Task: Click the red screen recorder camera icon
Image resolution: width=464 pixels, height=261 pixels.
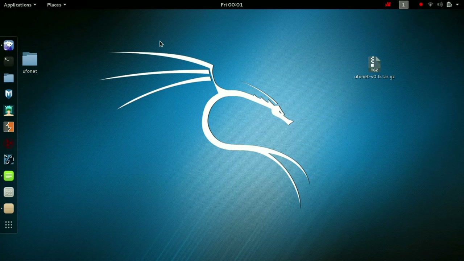Action: [388, 5]
